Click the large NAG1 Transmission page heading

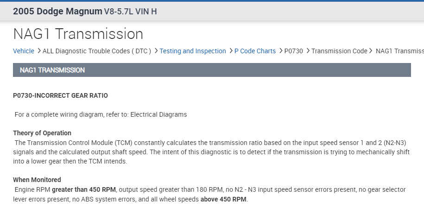pyautogui.click(x=78, y=34)
